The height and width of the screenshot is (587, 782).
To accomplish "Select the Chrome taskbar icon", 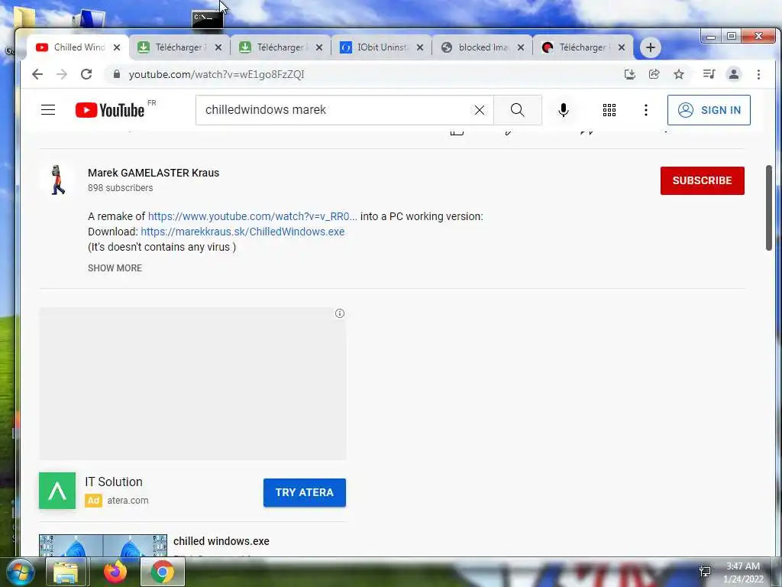I will coord(163,572).
